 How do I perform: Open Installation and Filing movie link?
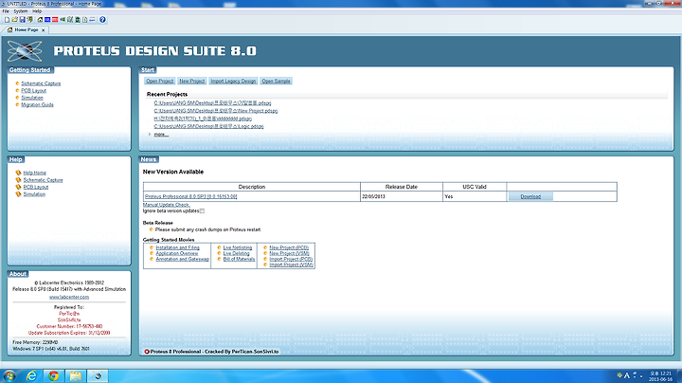[x=177, y=247]
